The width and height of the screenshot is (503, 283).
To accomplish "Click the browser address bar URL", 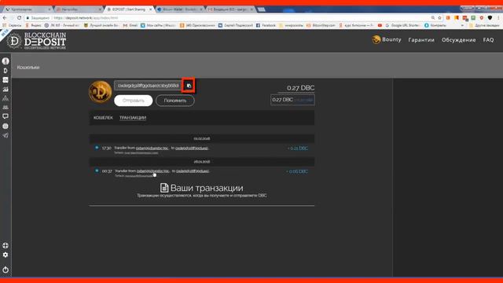I will click(x=86, y=18).
